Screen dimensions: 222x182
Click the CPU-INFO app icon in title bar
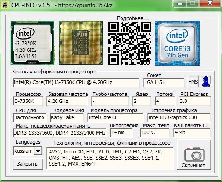[5, 5]
